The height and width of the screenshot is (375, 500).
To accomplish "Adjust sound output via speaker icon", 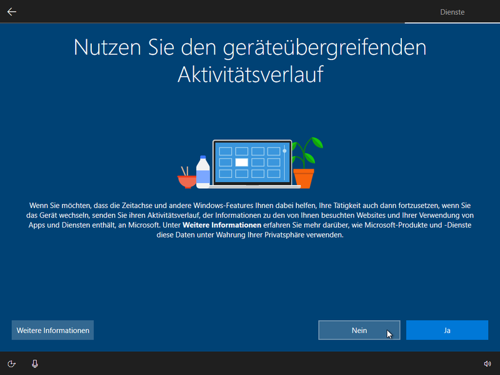I will [x=487, y=363].
